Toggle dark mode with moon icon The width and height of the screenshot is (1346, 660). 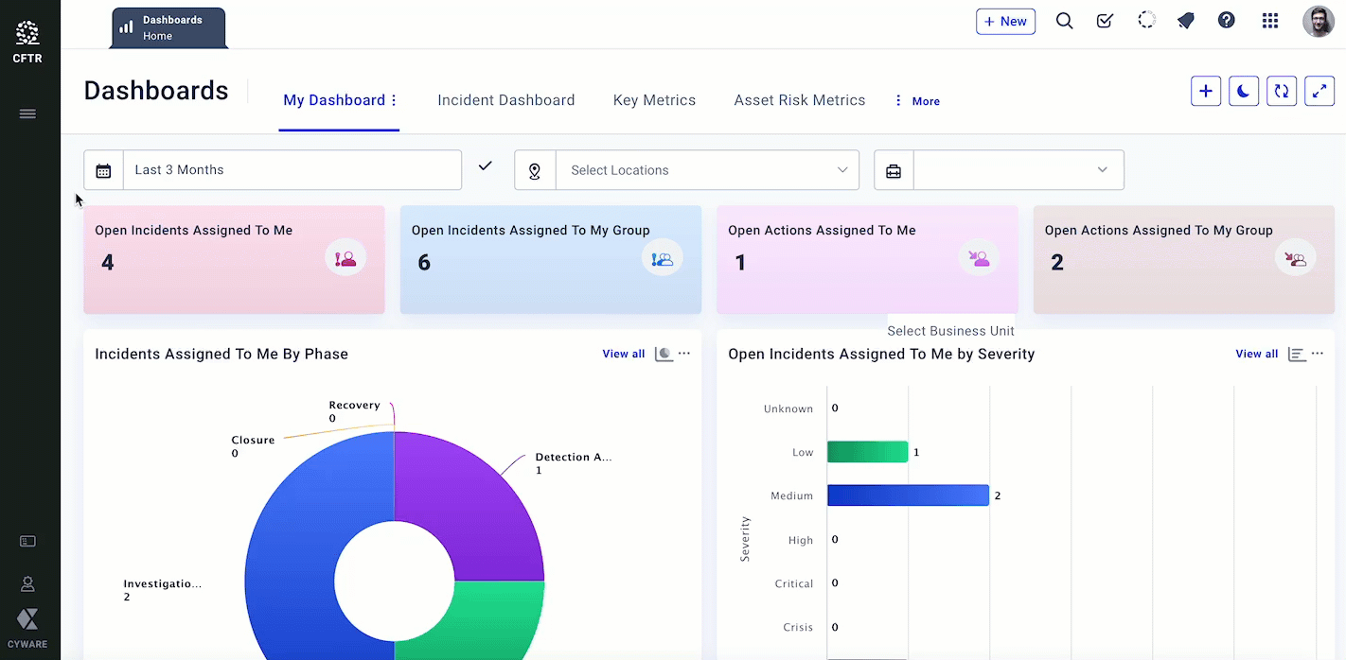click(1243, 91)
